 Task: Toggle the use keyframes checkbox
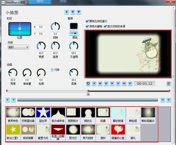tap(87, 26)
